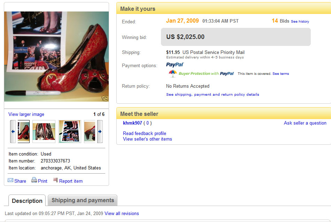Image resolution: width=331 pixels, height=222 pixels.
Task: Open the Description tab
Action: coord(27,200)
